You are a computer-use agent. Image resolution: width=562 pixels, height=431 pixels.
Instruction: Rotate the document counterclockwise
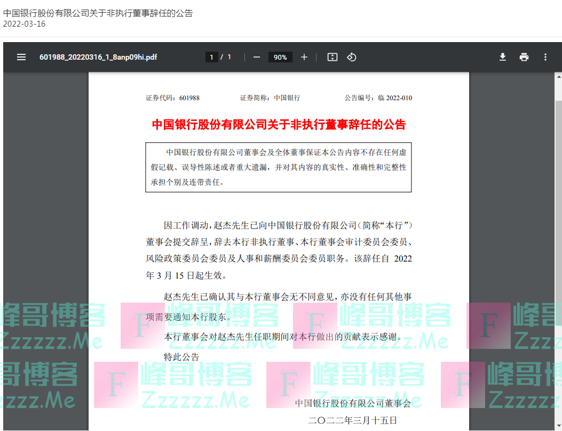[x=351, y=56]
